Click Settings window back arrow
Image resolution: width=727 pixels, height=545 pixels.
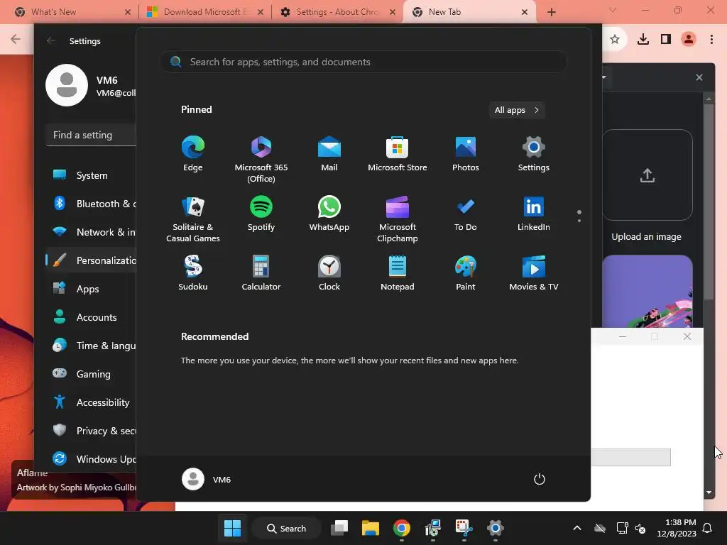tap(51, 40)
